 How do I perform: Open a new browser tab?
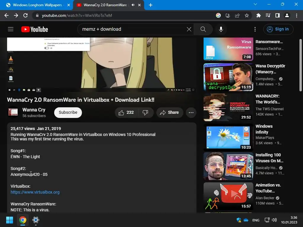pos(151,5)
